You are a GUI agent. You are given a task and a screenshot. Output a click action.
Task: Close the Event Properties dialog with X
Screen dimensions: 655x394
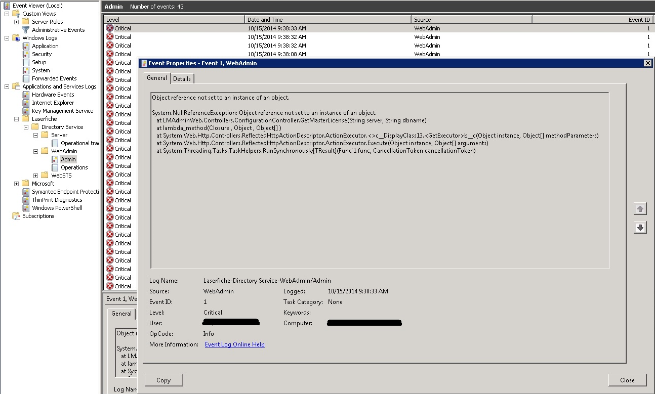(x=647, y=63)
